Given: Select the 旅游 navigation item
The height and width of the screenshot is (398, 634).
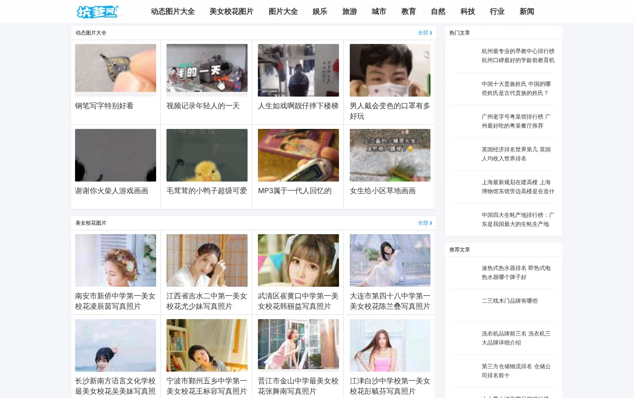Looking at the screenshot, I should [349, 12].
